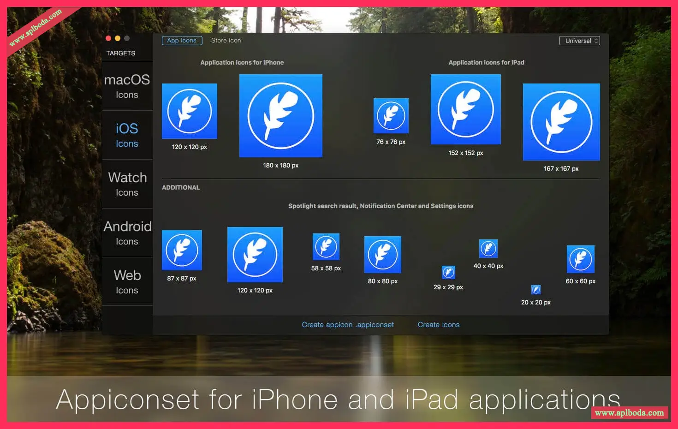Select Watch Icons target

coord(127,184)
